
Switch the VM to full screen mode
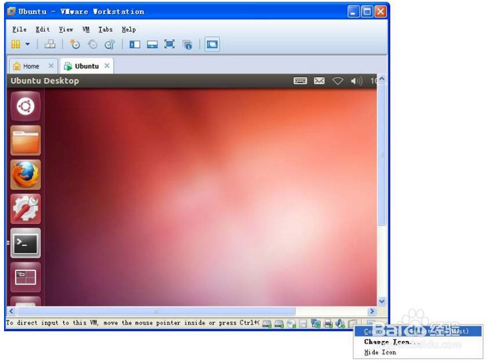170,44
